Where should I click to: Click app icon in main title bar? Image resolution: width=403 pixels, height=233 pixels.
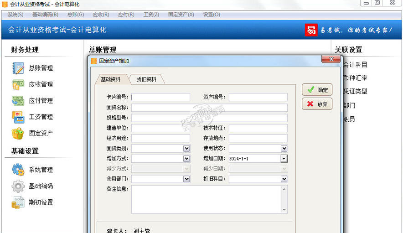[5, 4]
